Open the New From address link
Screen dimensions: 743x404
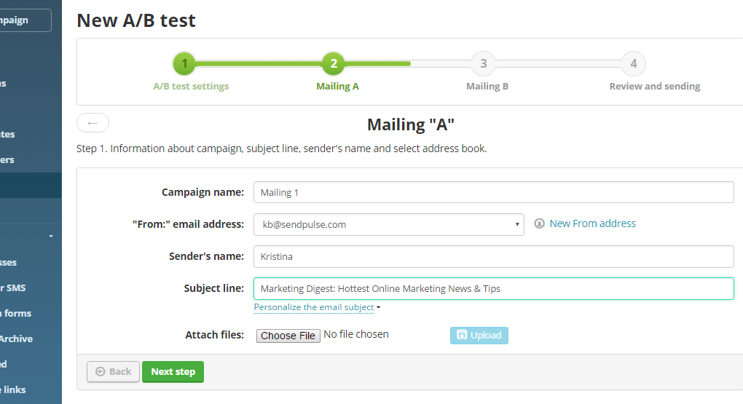coord(592,223)
